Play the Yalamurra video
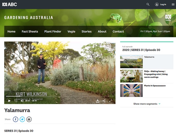This screenshot has width=176, height=133. point(9,101)
